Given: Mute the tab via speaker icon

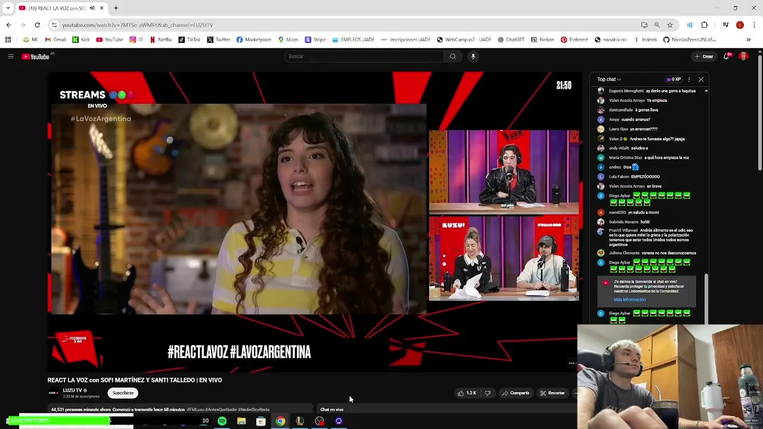Looking at the screenshot, I should 92,8.
